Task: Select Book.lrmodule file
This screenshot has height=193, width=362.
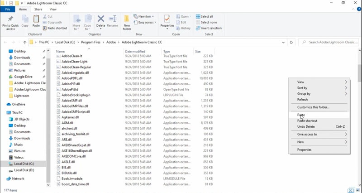Action: point(72,179)
